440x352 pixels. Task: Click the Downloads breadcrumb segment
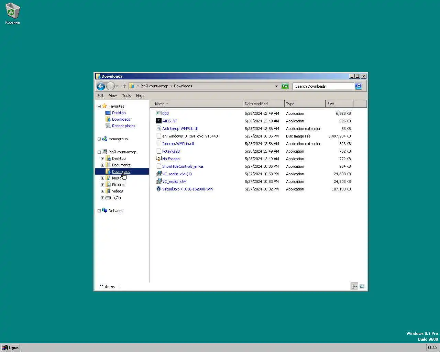pos(183,86)
